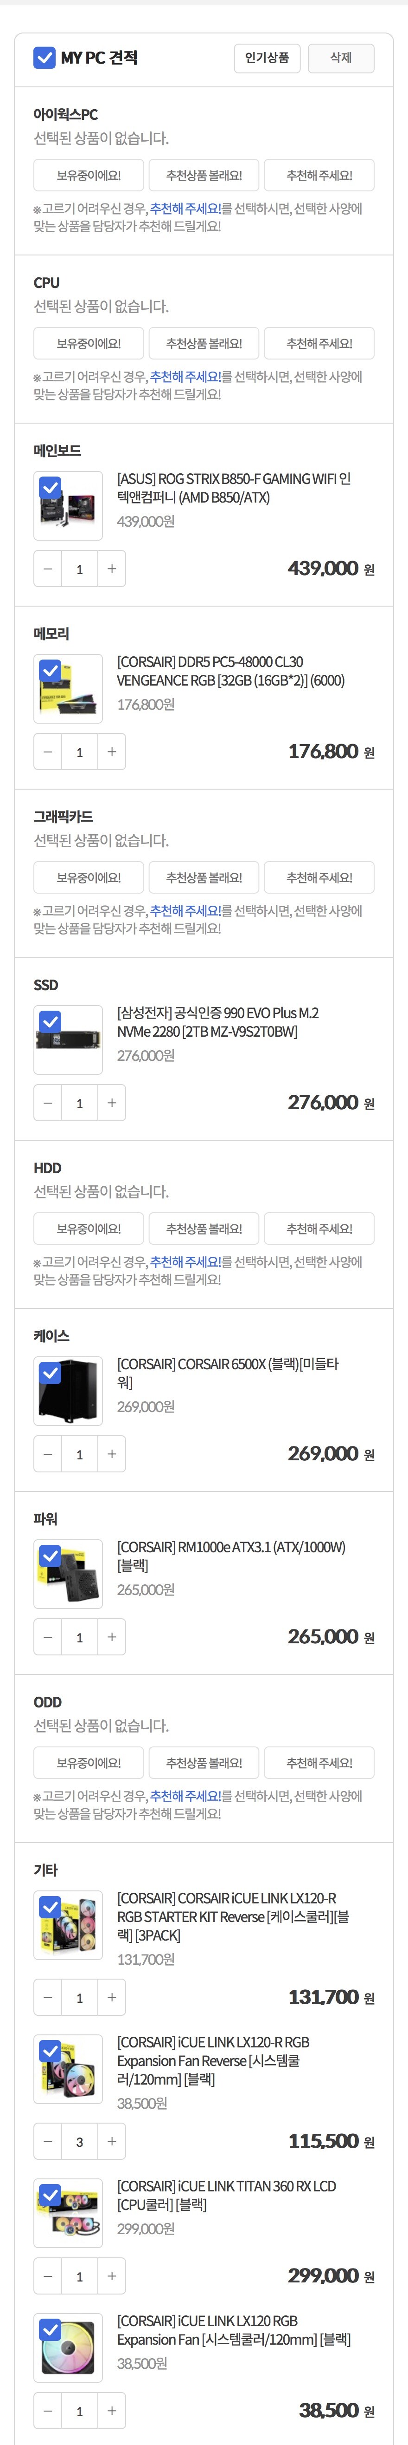408x2445 pixels.
Task: Uncheck the Samsung 990 EVO Plus SSD item
Action: [50, 1022]
